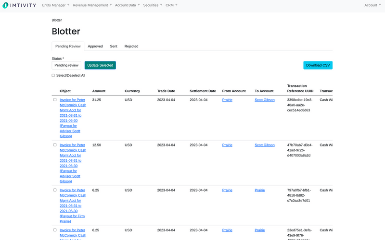Switch to the Sent tab
385x240 pixels.
[x=114, y=47]
